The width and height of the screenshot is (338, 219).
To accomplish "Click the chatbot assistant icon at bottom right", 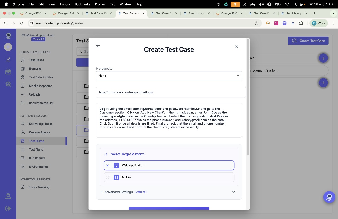I will 329,197.
